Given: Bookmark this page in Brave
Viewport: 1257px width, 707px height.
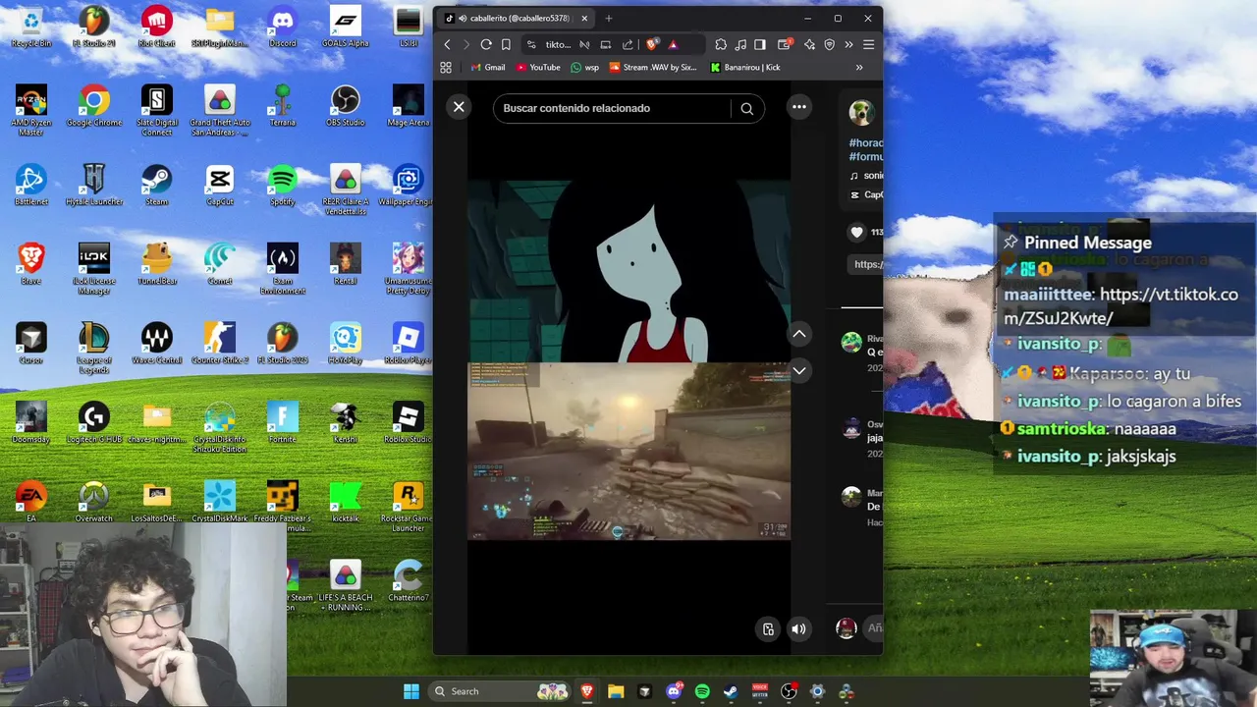Looking at the screenshot, I should tap(506, 44).
